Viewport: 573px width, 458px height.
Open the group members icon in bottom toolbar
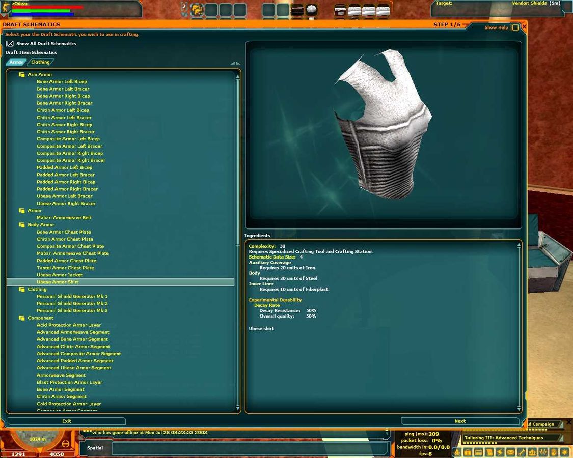click(x=532, y=452)
